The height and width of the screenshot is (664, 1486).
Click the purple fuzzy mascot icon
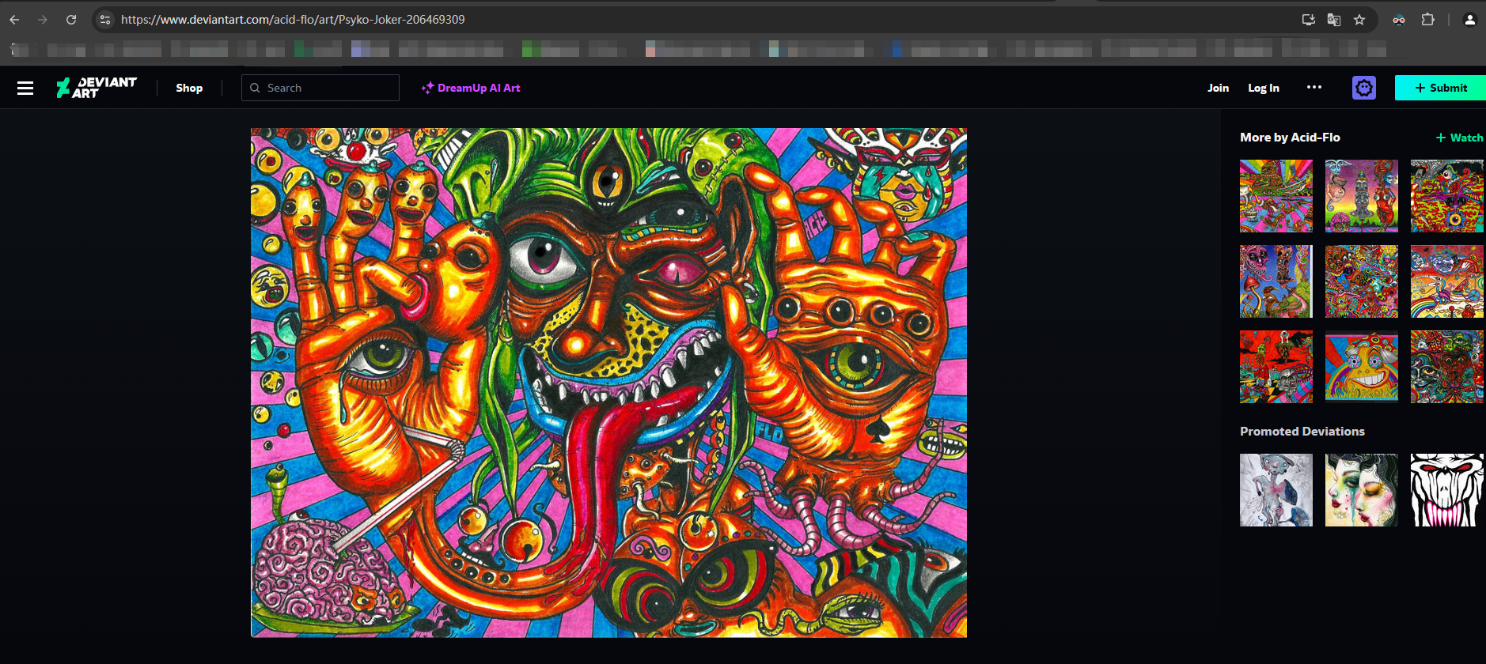pos(1364,88)
